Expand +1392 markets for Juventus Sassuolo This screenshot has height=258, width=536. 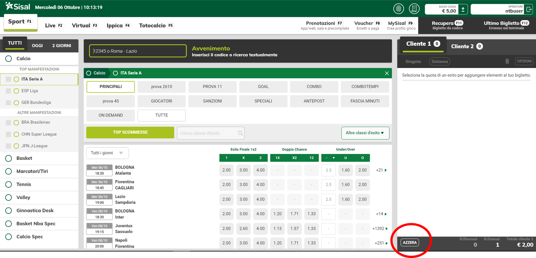(380, 228)
